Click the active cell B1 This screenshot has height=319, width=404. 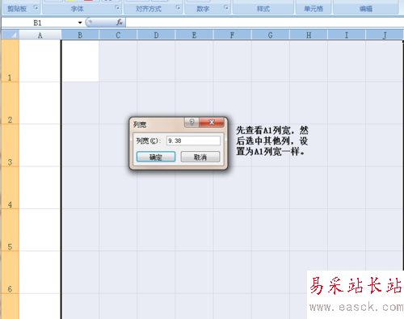(80, 61)
